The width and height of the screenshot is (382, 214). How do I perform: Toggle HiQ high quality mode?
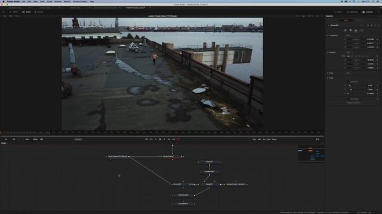(254, 140)
